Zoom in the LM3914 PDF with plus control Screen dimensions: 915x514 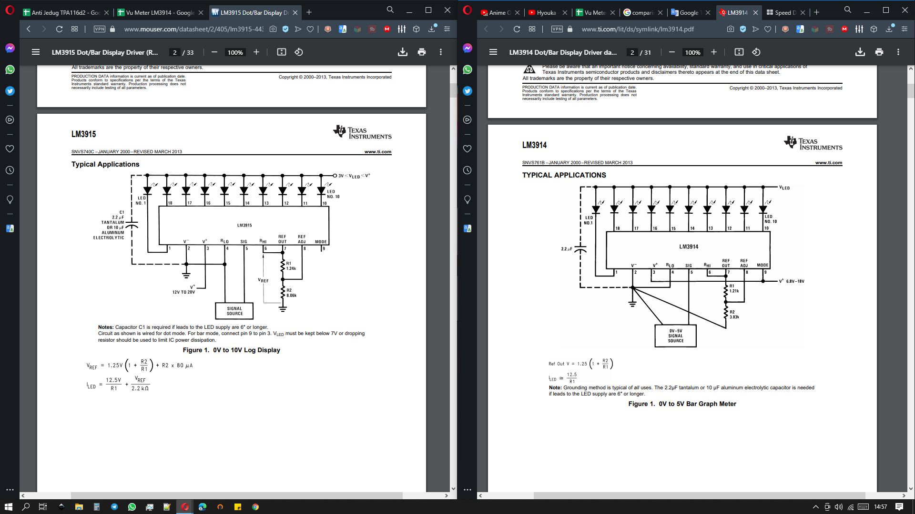[x=714, y=52]
